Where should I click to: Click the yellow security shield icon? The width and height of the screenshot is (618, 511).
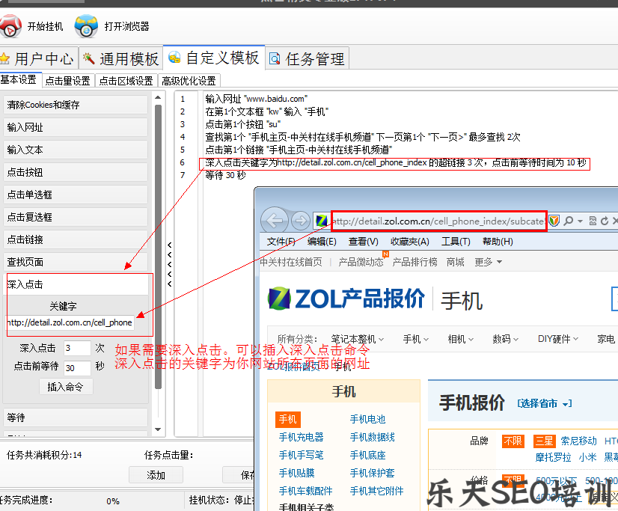(554, 220)
